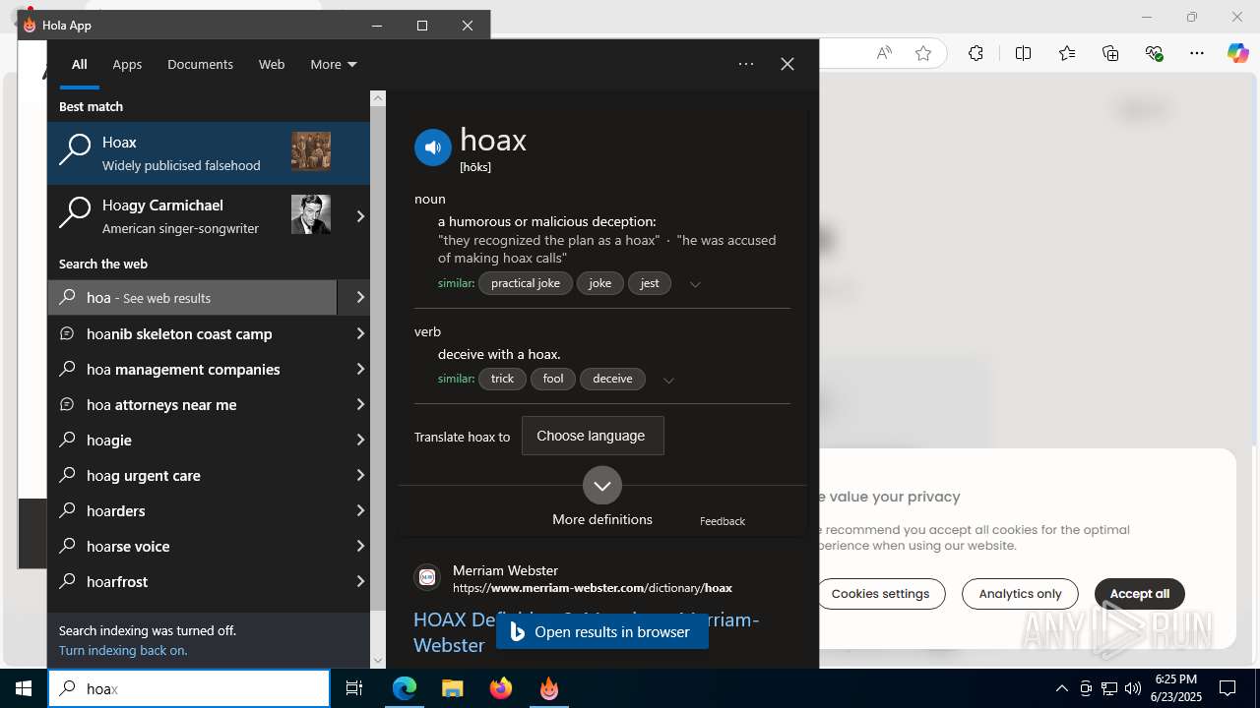Click the results list scrollbar up arrow

378,98
